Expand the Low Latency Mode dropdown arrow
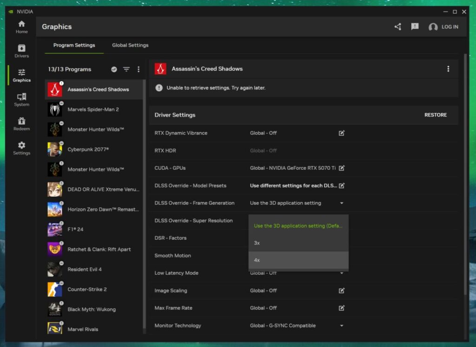The width and height of the screenshot is (476, 347). click(342, 273)
